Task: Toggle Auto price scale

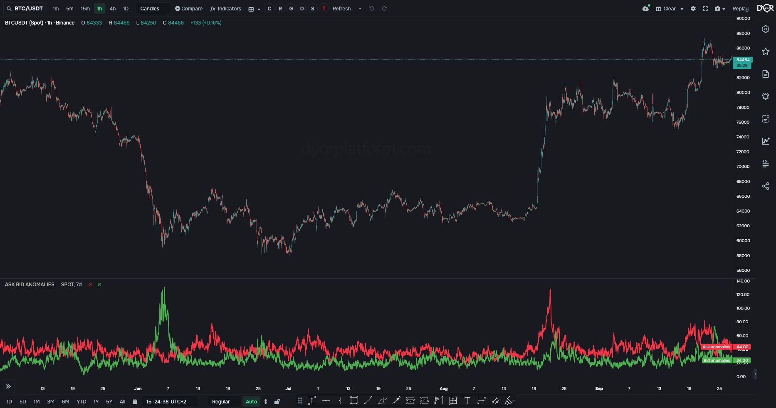Action: [x=252, y=402]
